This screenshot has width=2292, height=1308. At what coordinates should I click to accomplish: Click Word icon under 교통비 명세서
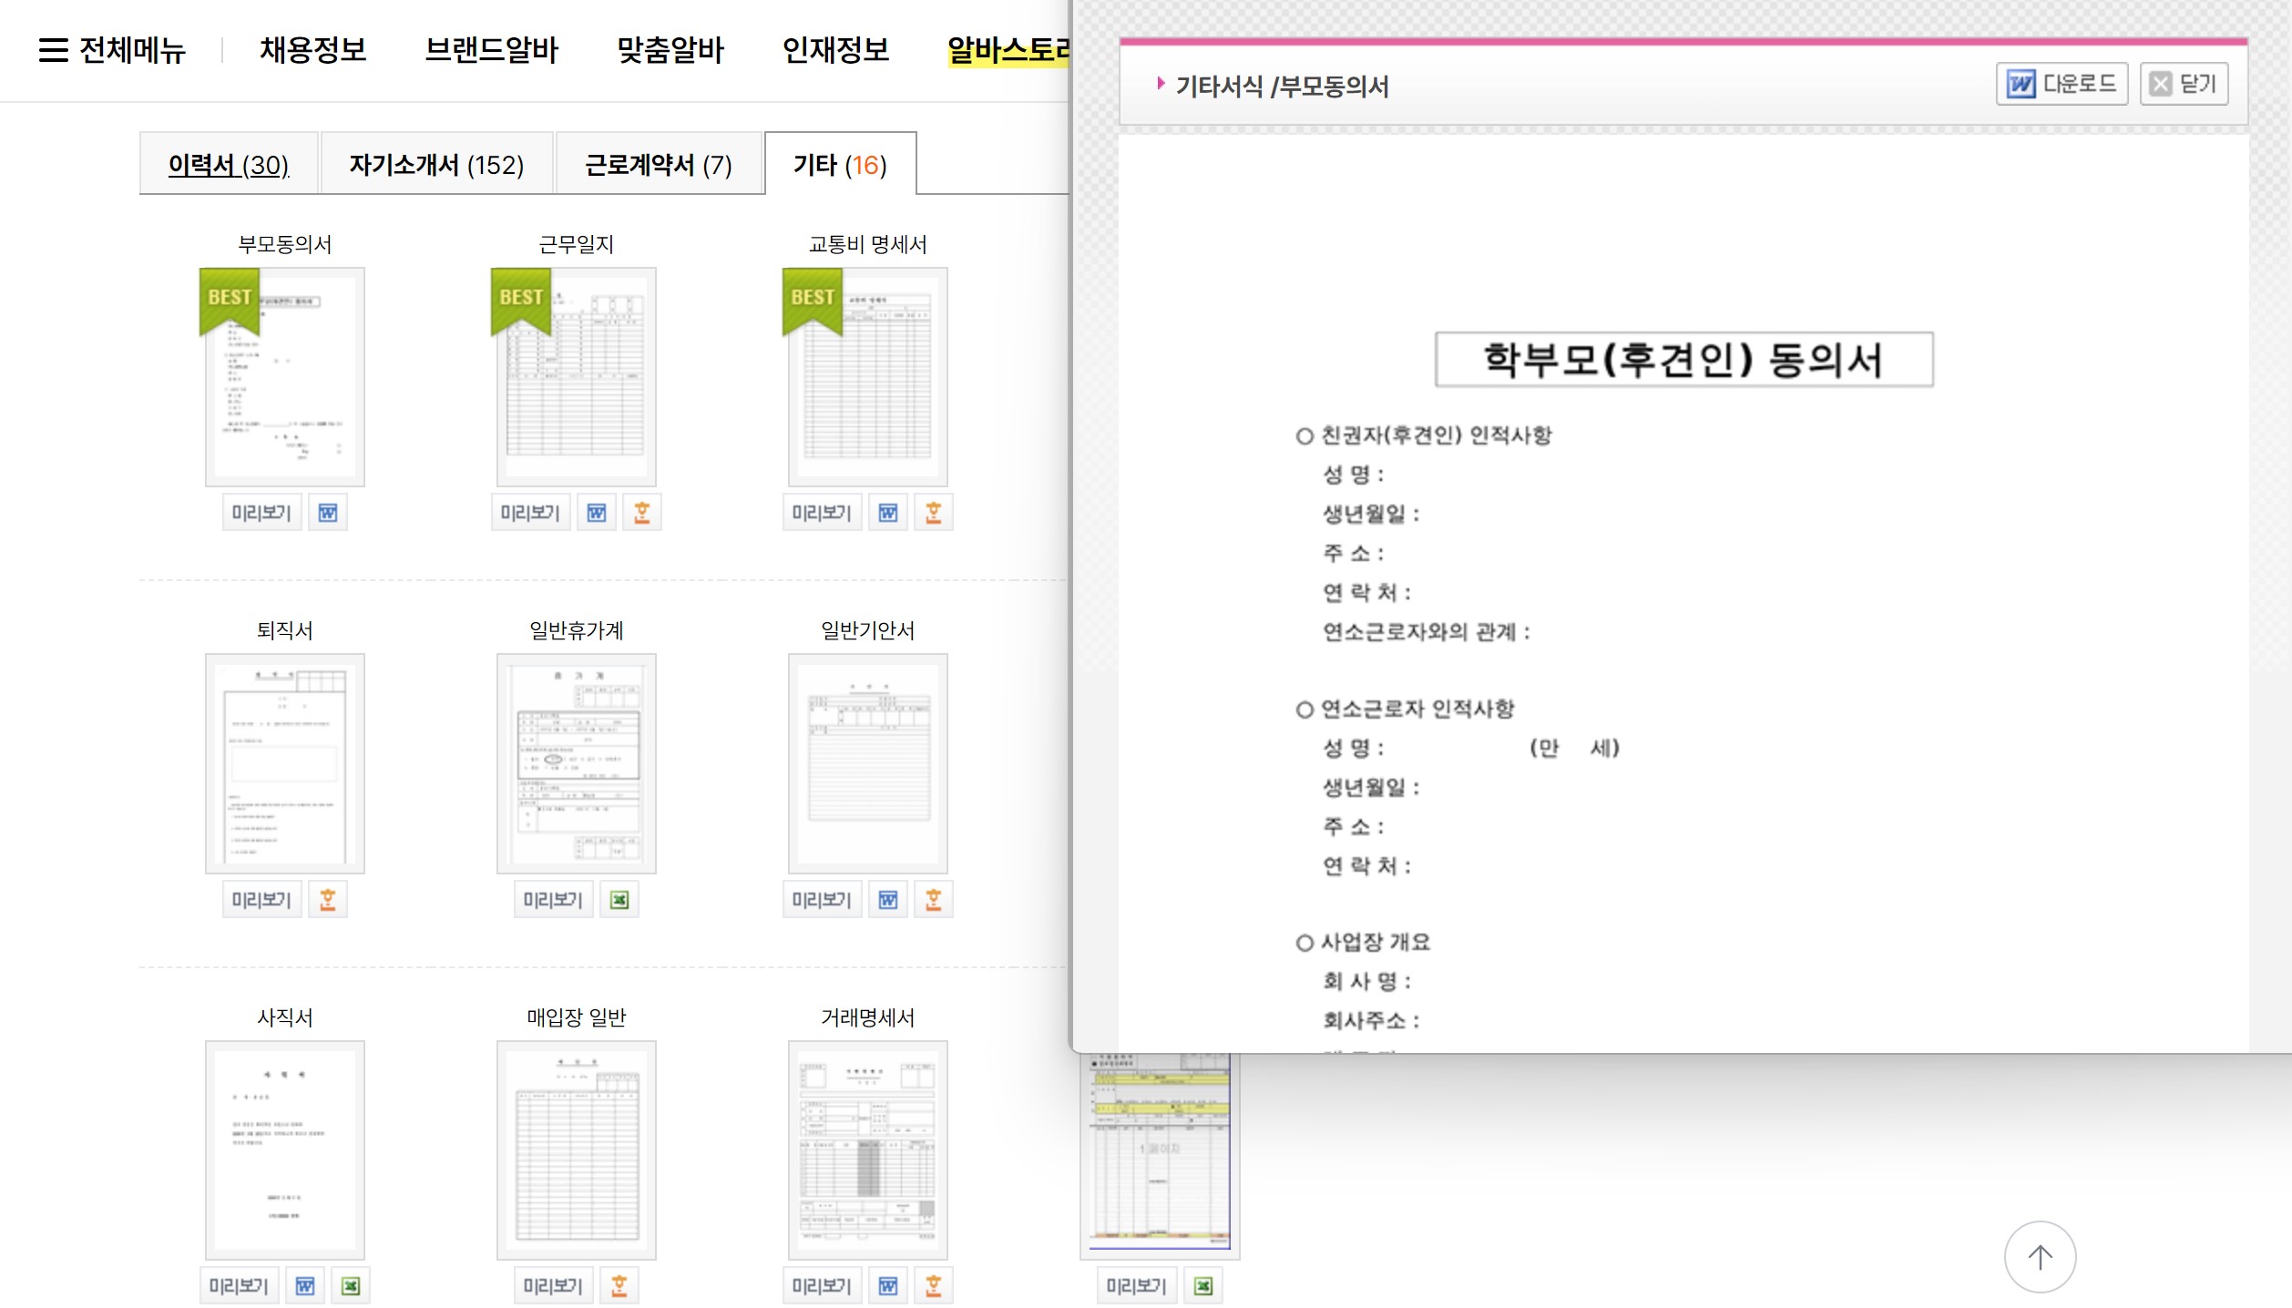click(887, 513)
